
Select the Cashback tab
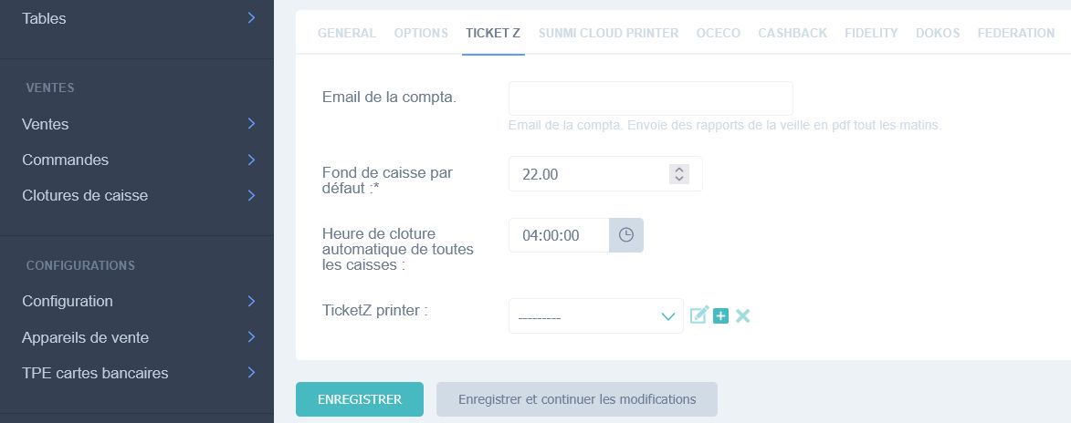point(793,33)
